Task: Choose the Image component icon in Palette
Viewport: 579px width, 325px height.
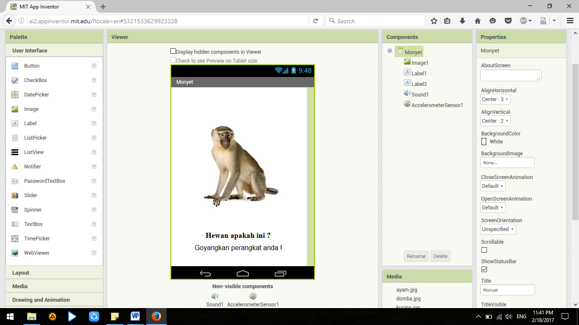Action: 15,109
